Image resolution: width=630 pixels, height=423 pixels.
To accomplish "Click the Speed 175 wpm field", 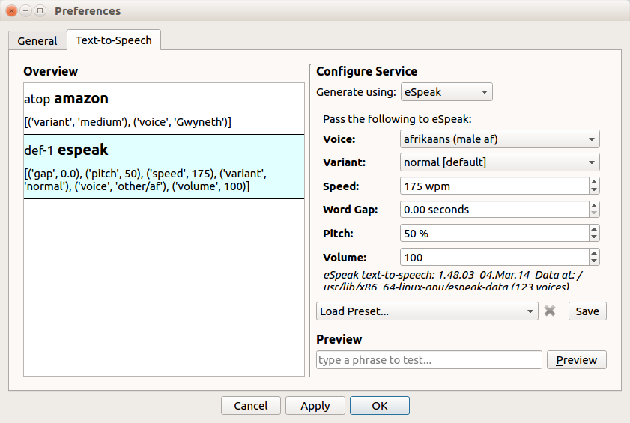I will point(494,186).
